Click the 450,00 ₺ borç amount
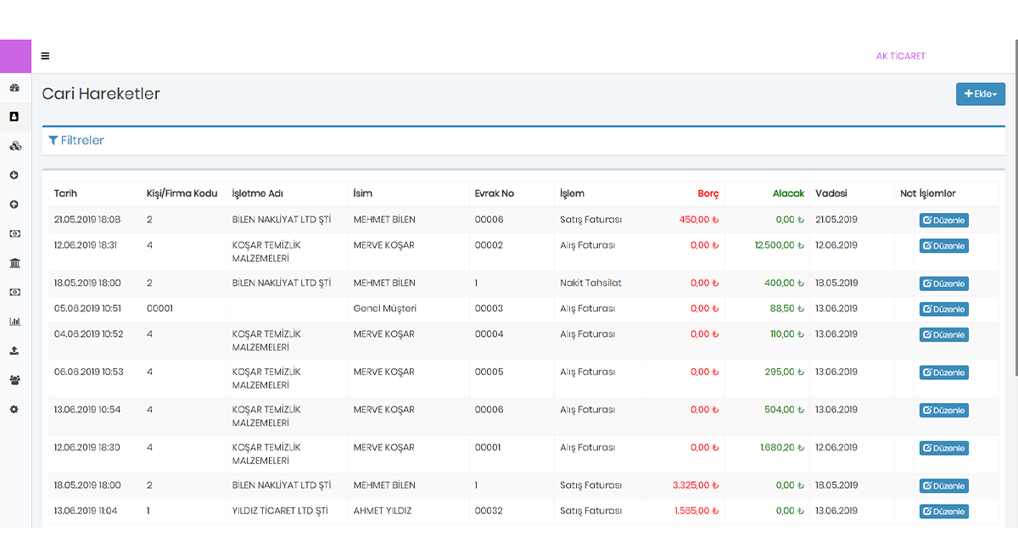1018x554 pixels. point(699,220)
